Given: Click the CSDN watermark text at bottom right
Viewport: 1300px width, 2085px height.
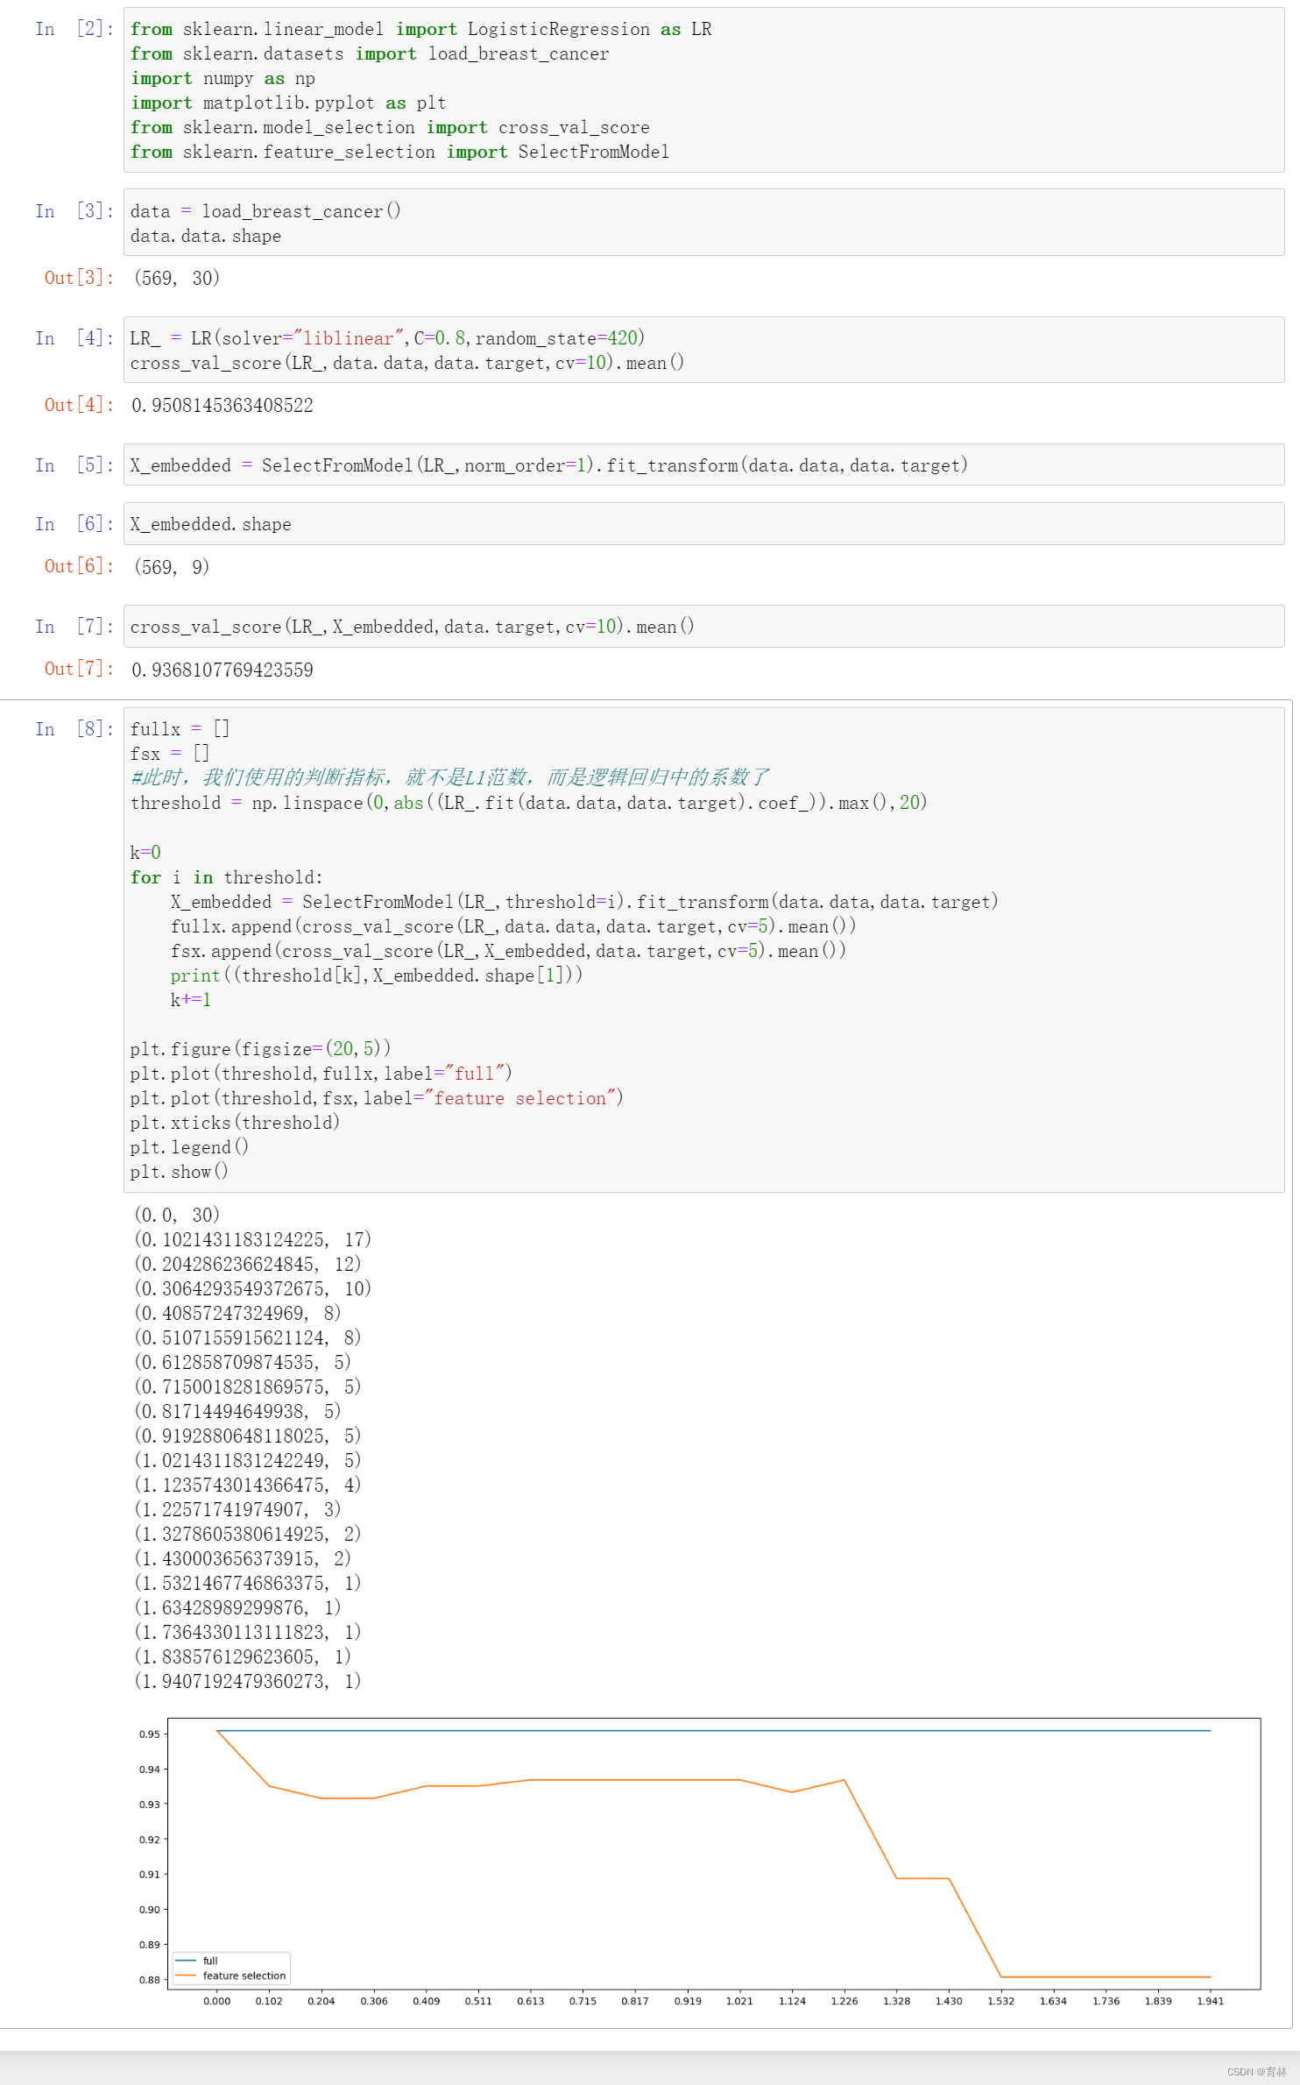Looking at the screenshot, I should click(1256, 2072).
